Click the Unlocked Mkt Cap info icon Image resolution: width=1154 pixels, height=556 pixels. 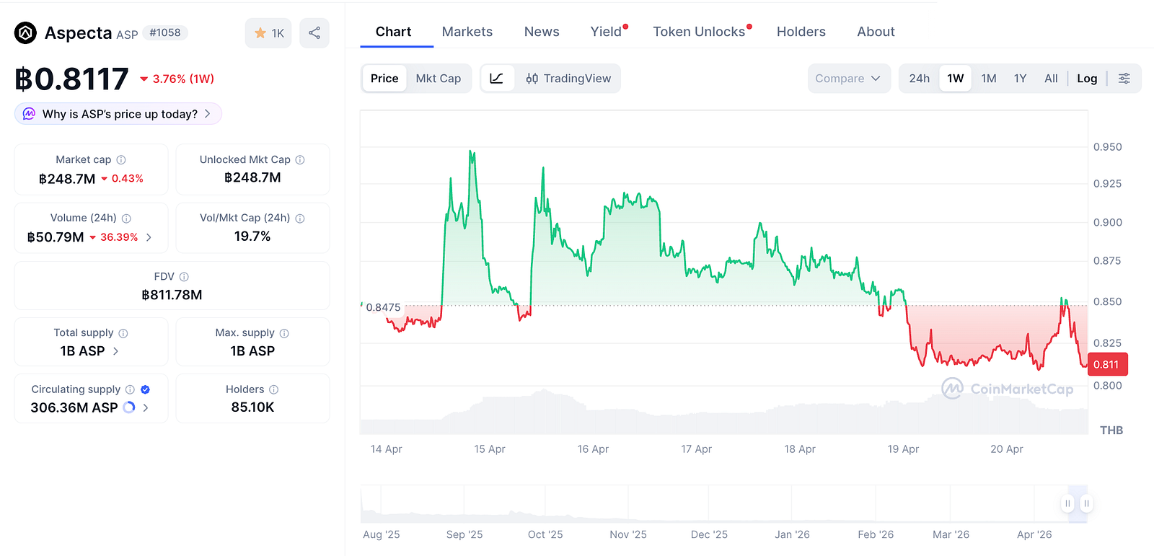(x=300, y=160)
